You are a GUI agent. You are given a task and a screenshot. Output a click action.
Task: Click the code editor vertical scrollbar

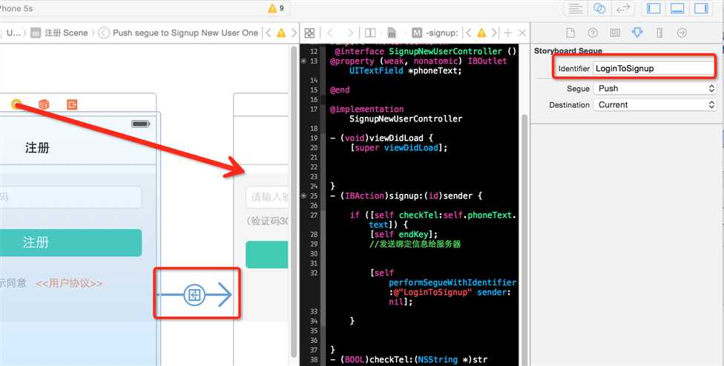click(x=524, y=240)
